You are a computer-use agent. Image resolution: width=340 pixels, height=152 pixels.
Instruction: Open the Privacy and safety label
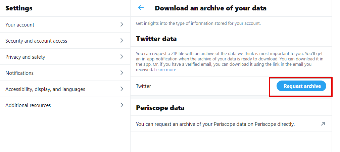coord(25,57)
